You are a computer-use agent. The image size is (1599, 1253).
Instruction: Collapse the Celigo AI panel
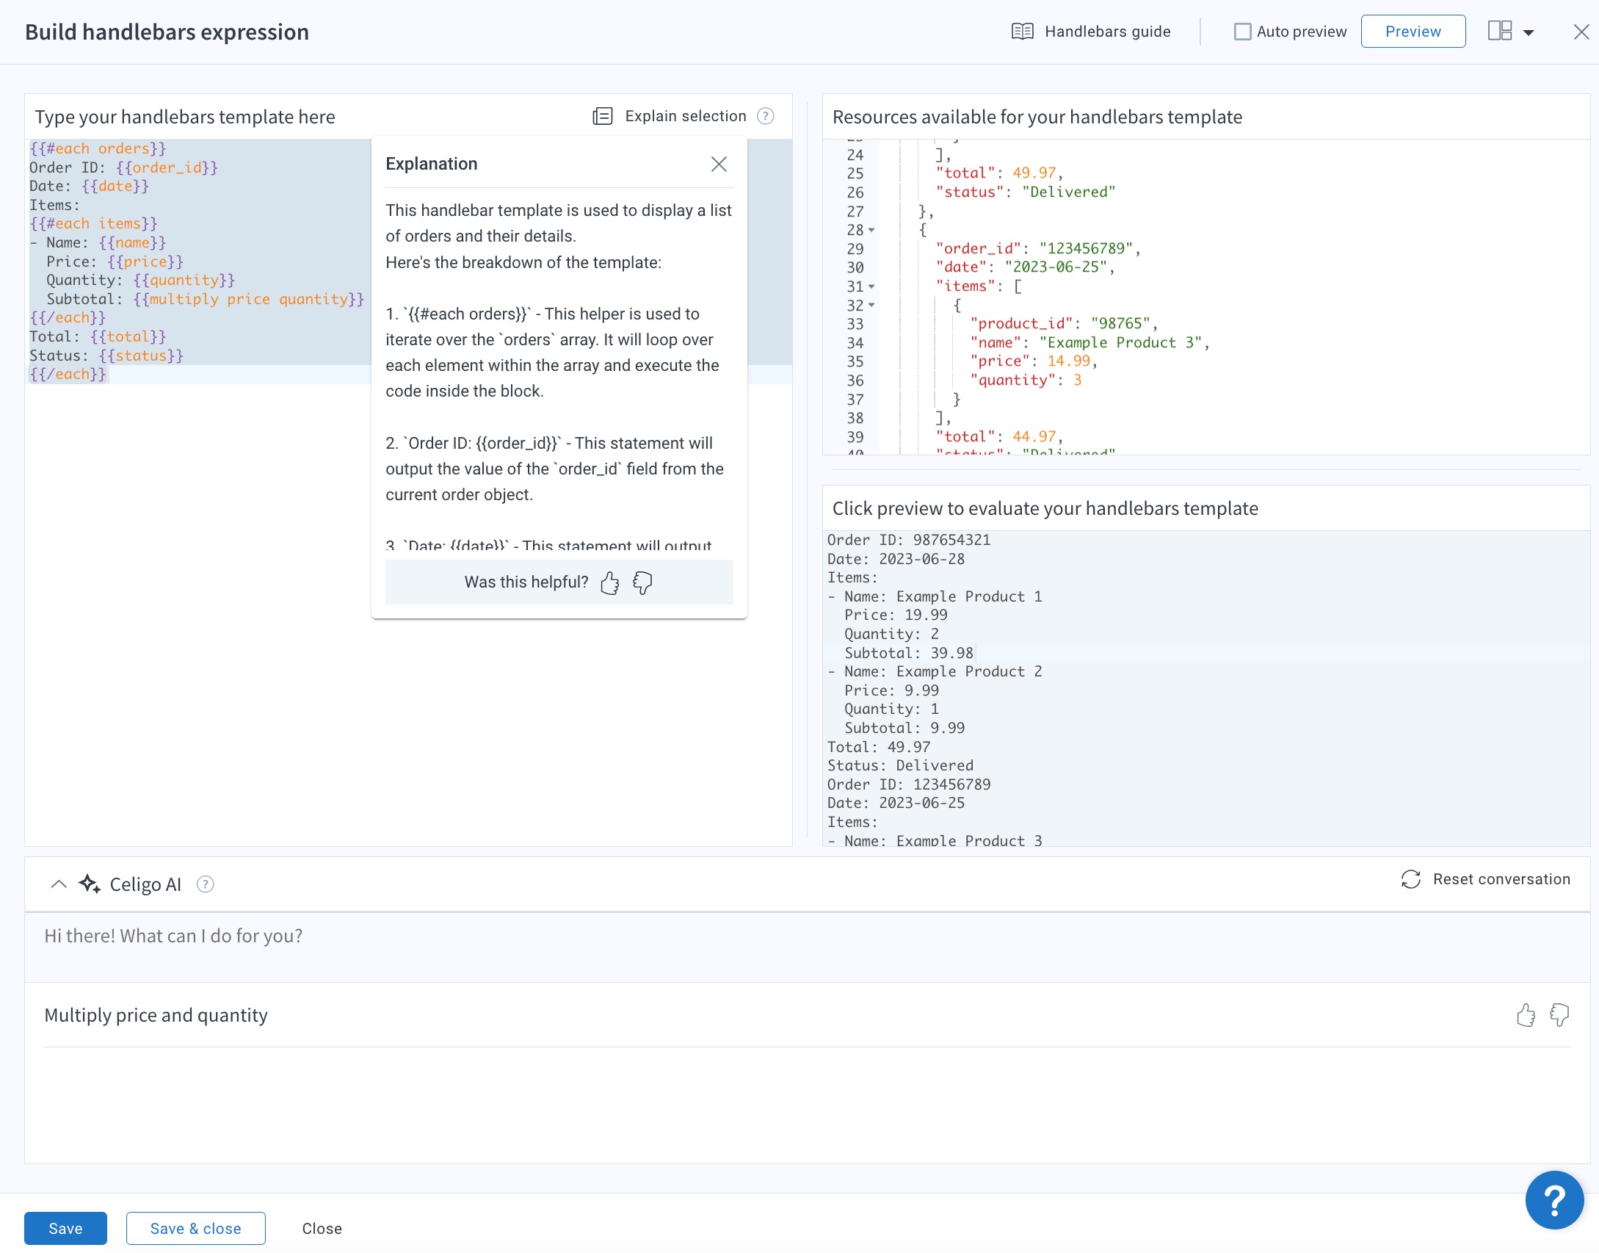59,884
